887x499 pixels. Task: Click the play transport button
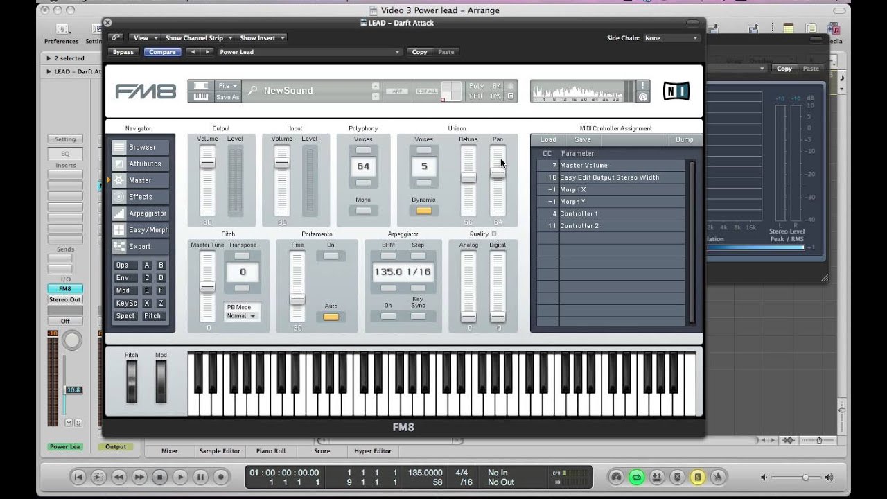[180, 477]
